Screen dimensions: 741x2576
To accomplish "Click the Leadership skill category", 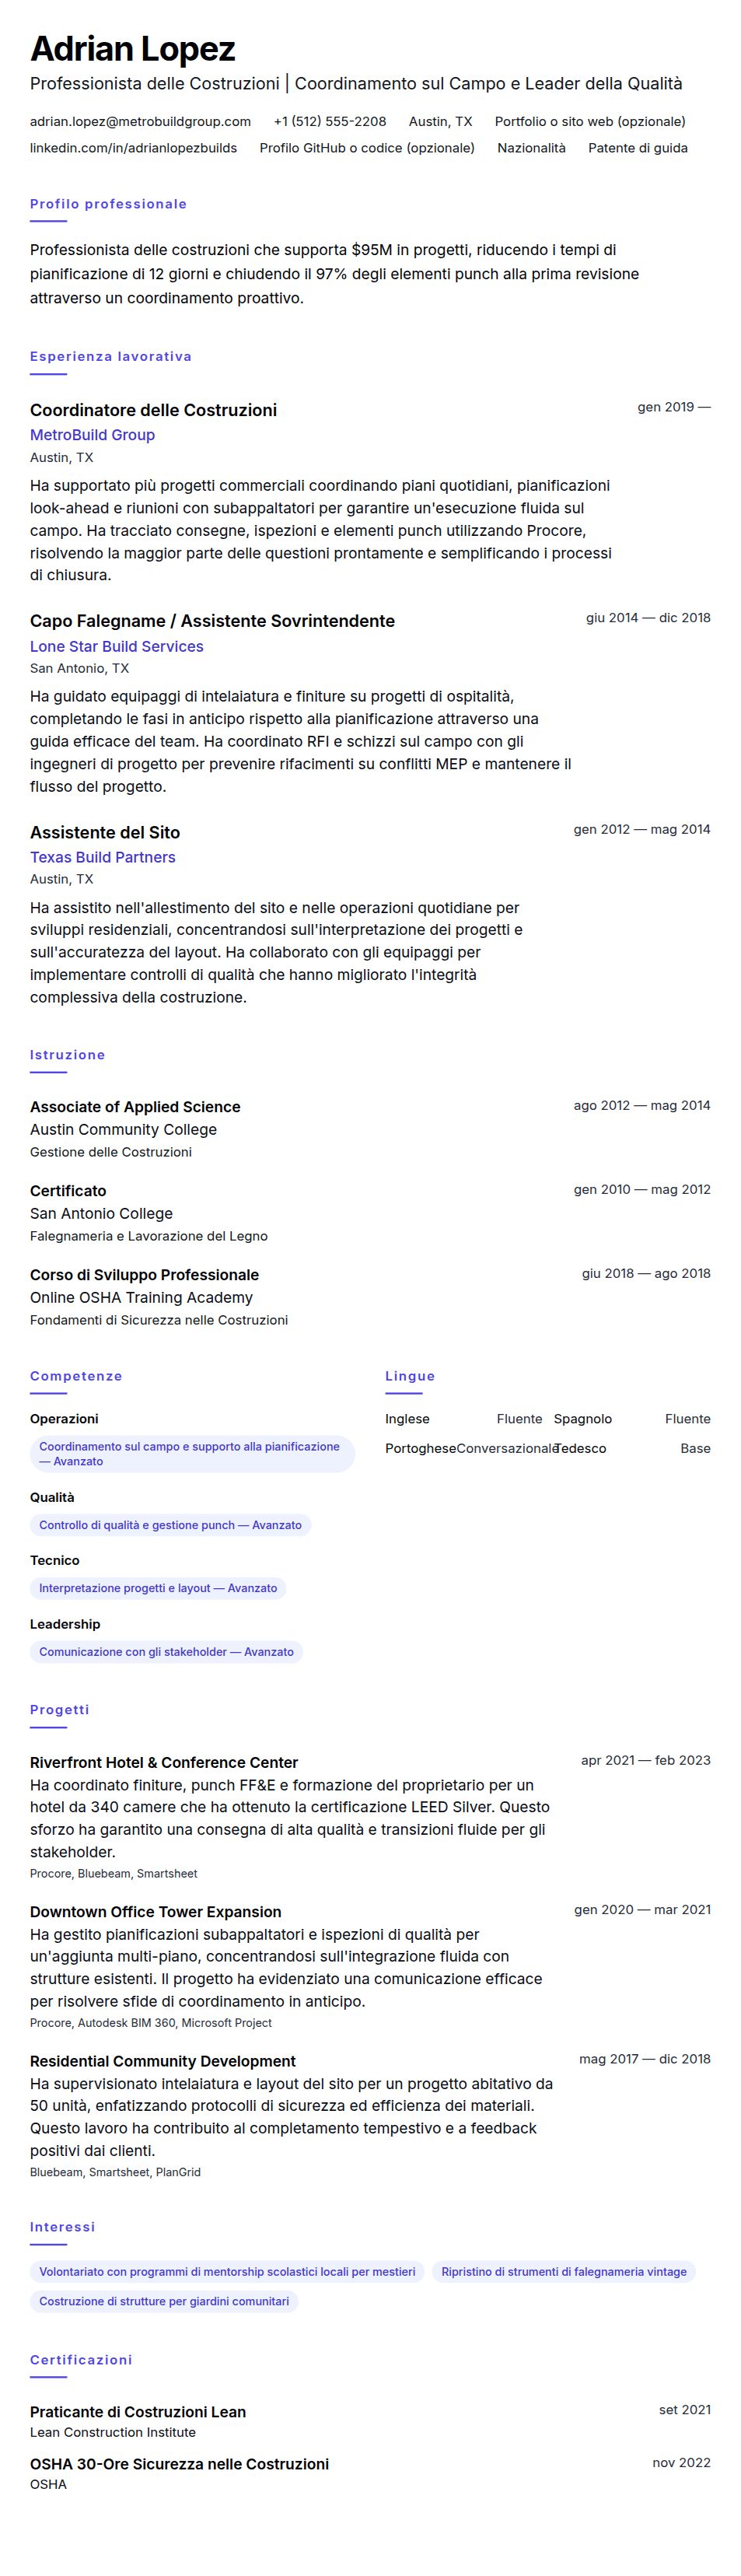I will (65, 1624).
